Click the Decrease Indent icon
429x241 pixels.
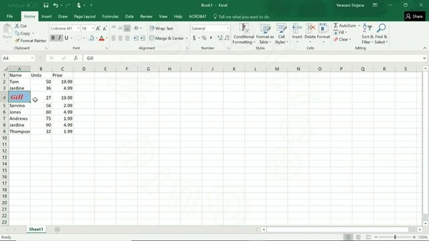136,38
